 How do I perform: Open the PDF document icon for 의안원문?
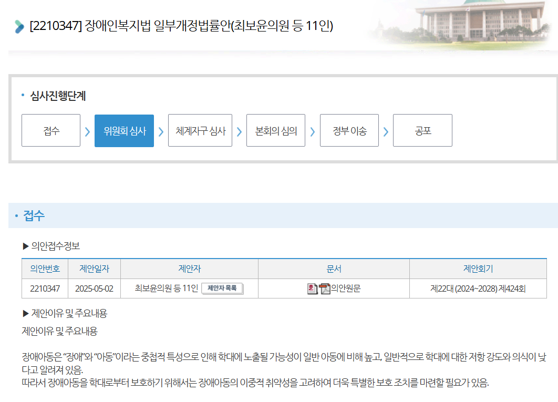(x=325, y=288)
